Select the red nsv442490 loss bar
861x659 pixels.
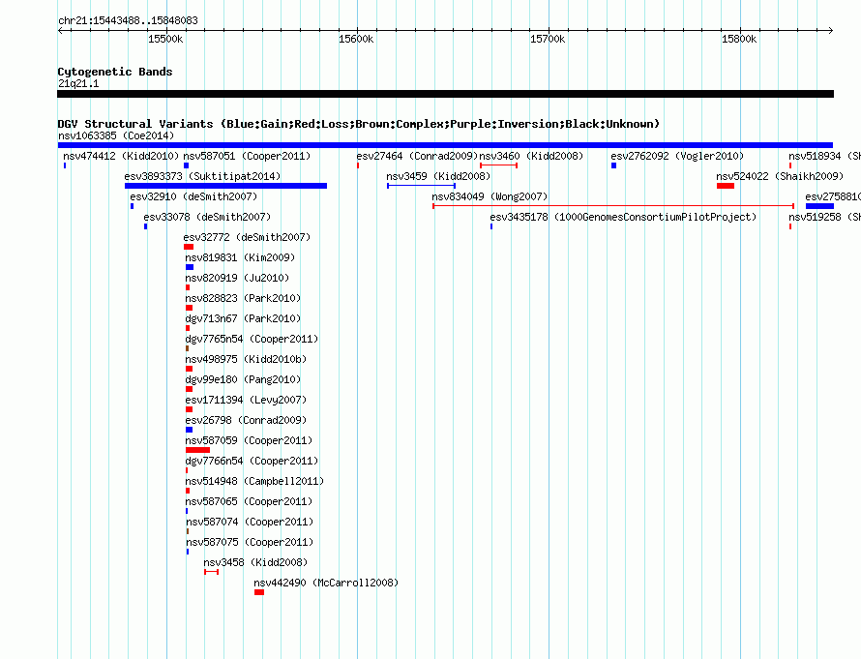click(259, 592)
